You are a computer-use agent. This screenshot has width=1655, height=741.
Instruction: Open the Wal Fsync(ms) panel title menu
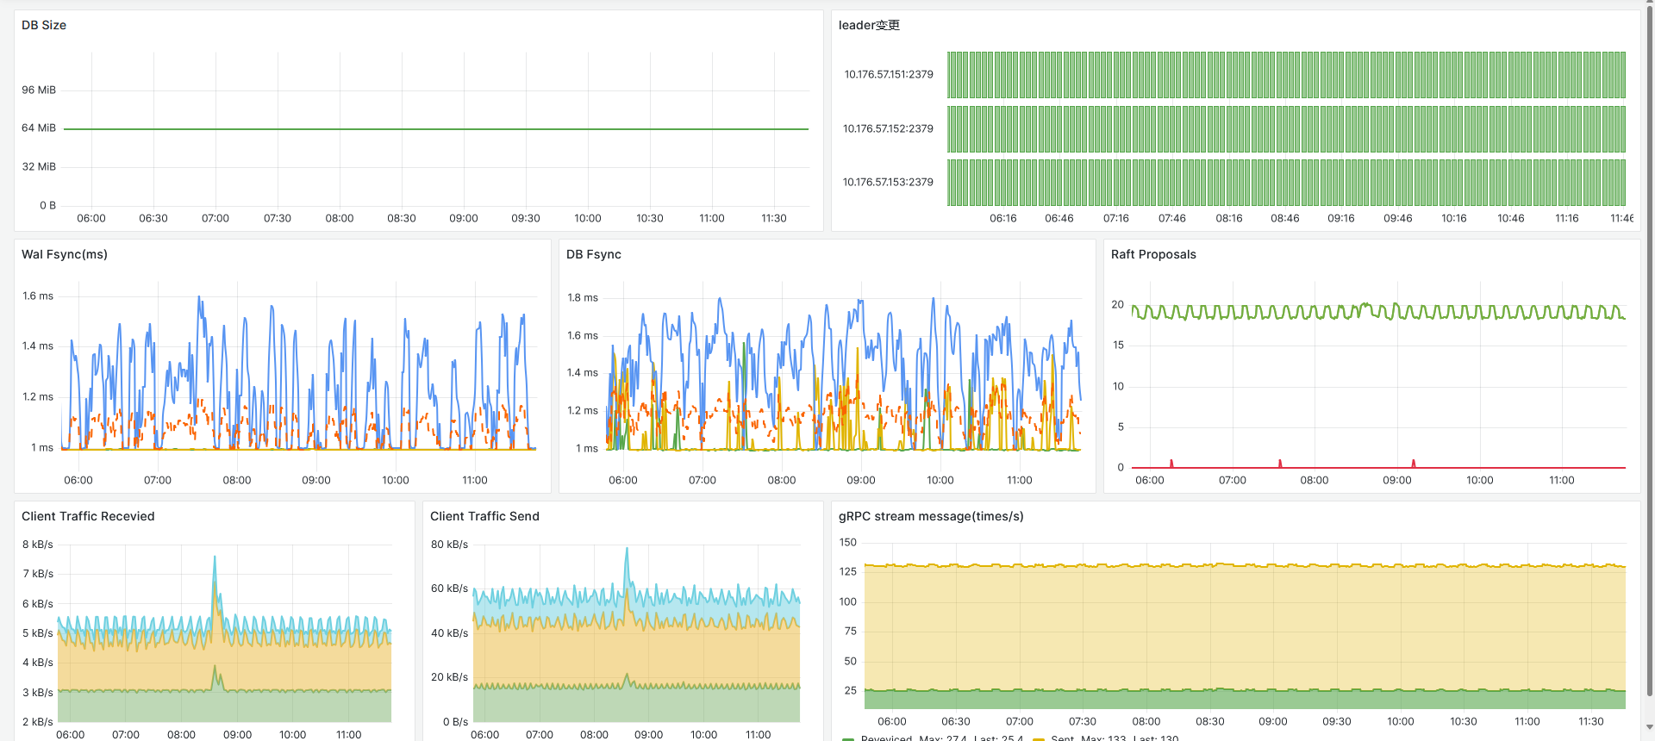coord(65,254)
